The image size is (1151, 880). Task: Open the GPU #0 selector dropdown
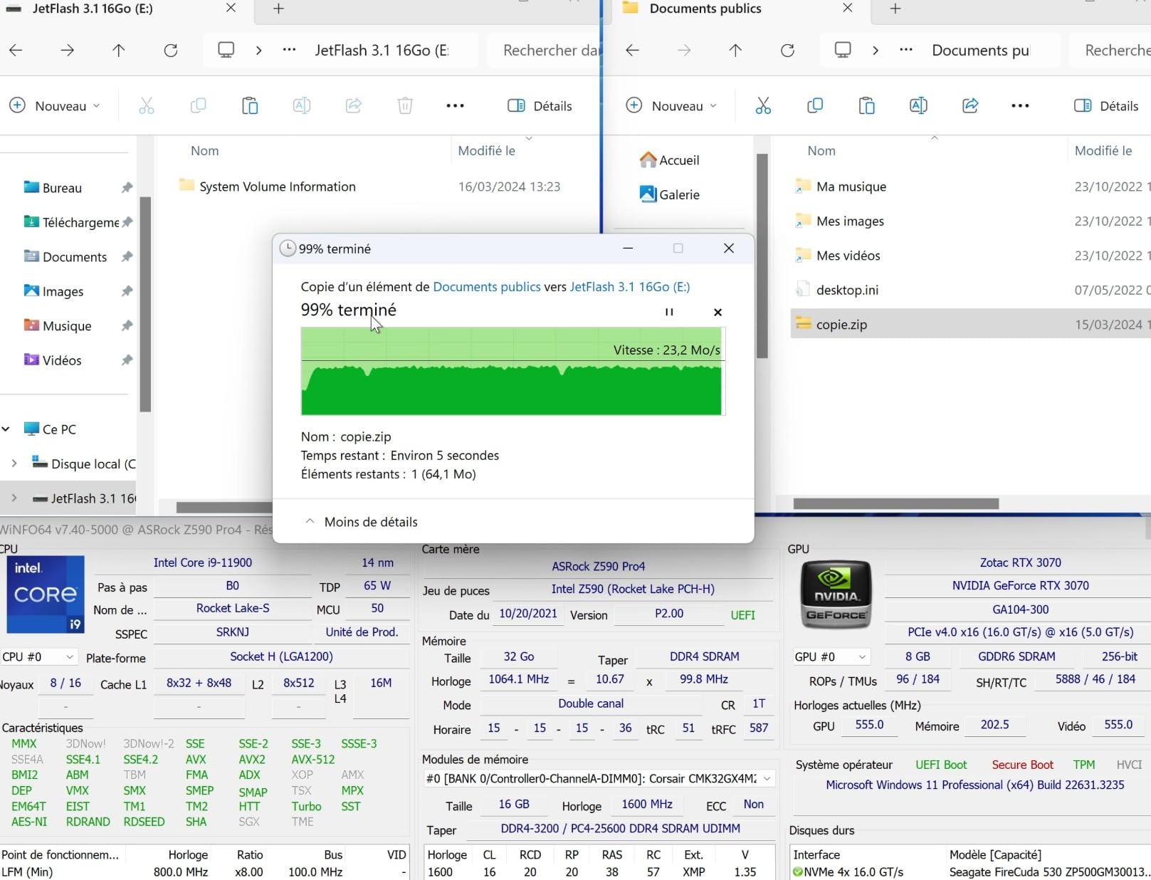(x=831, y=656)
